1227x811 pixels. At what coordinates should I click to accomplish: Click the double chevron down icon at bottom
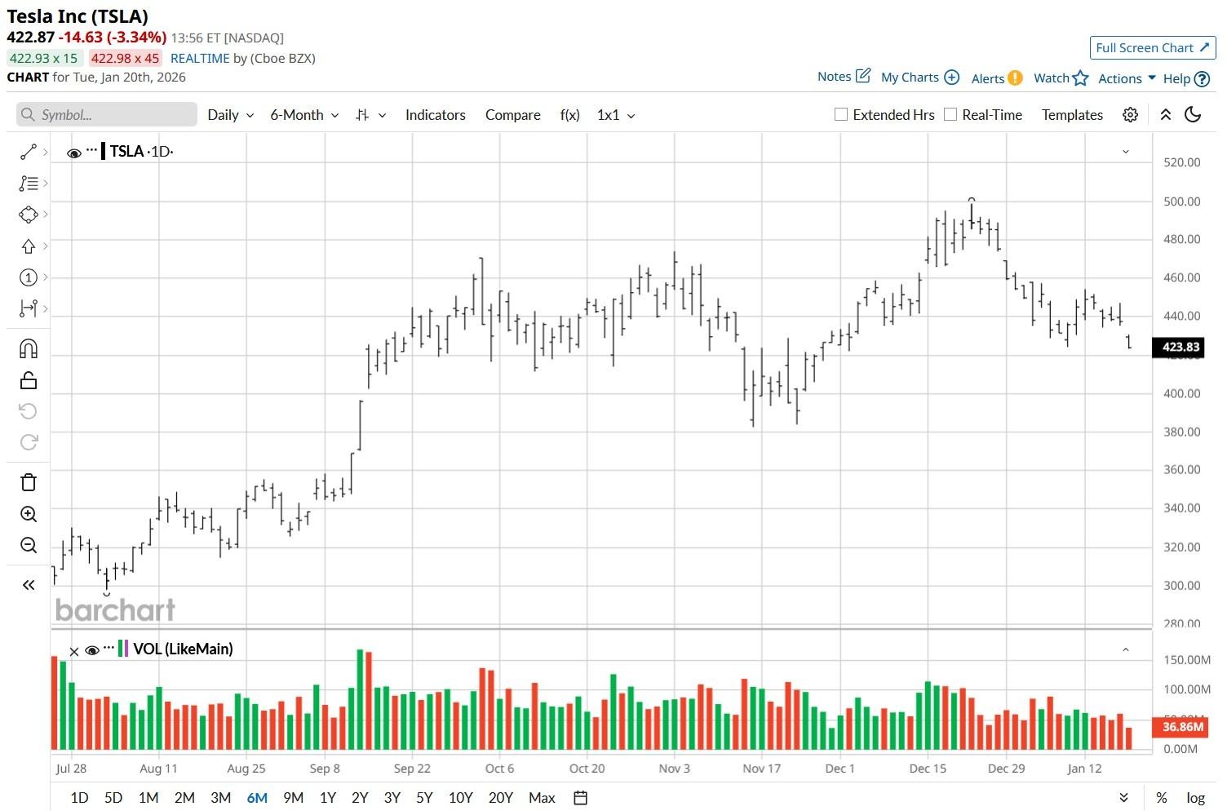pyautogui.click(x=1124, y=798)
